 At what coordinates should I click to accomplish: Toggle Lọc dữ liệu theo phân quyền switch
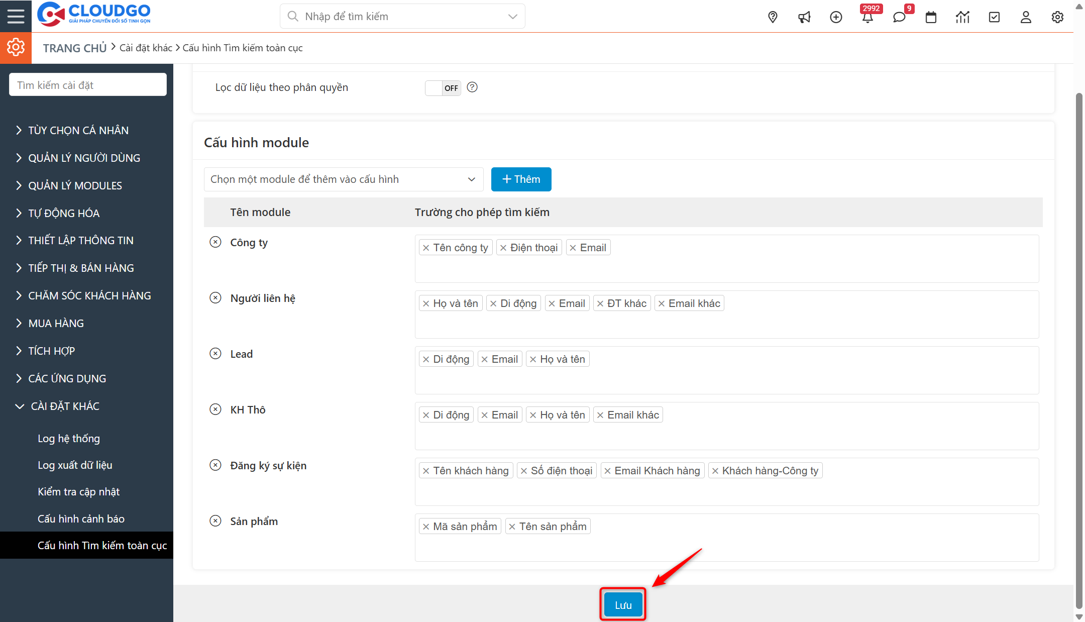coord(443,88)
